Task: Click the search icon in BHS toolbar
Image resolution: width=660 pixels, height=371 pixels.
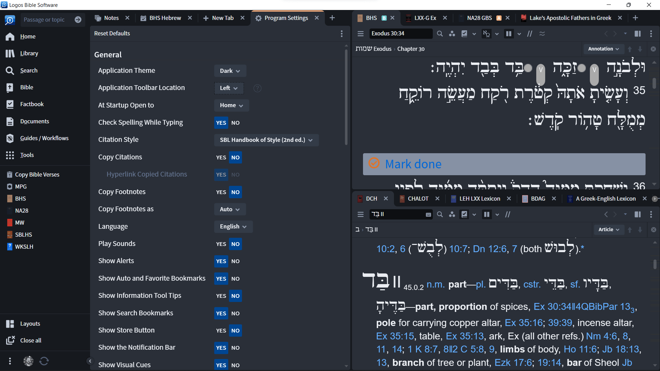Action: tap(440, 34)
